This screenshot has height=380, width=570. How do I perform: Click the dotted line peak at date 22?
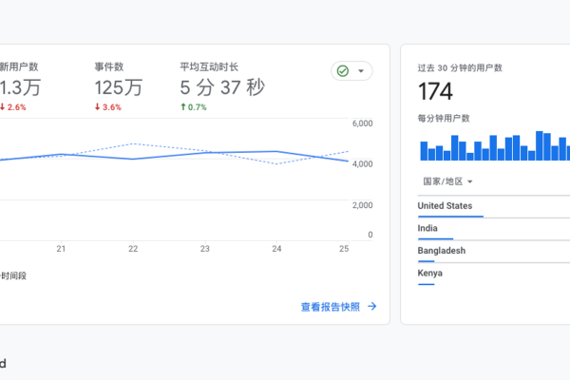click(x=133, y=144)
